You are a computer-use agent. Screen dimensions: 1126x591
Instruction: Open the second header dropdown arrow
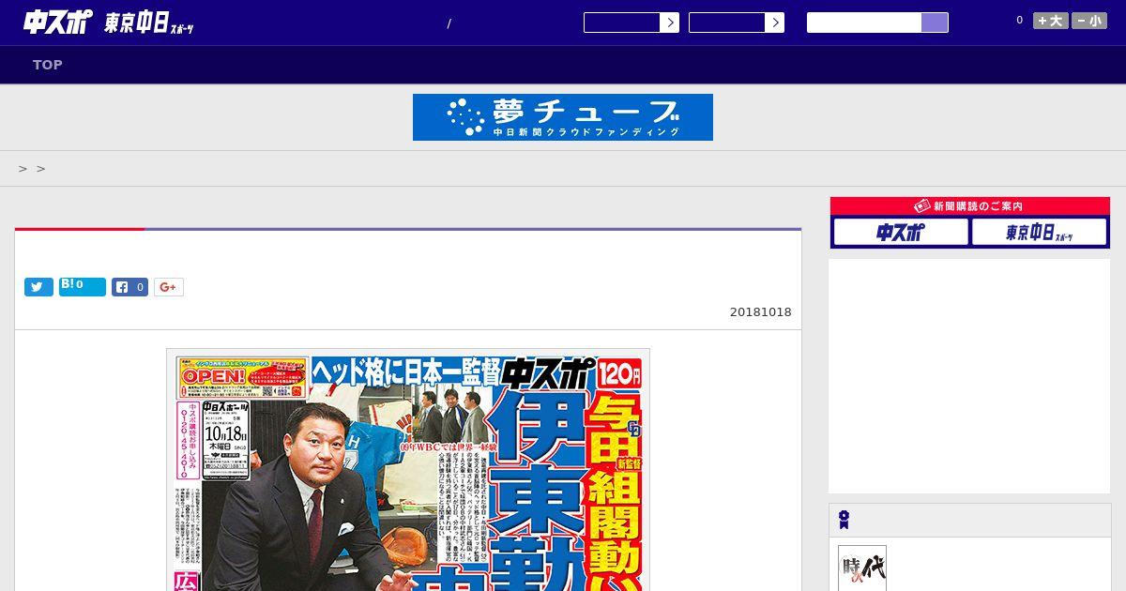coord(774,23)
